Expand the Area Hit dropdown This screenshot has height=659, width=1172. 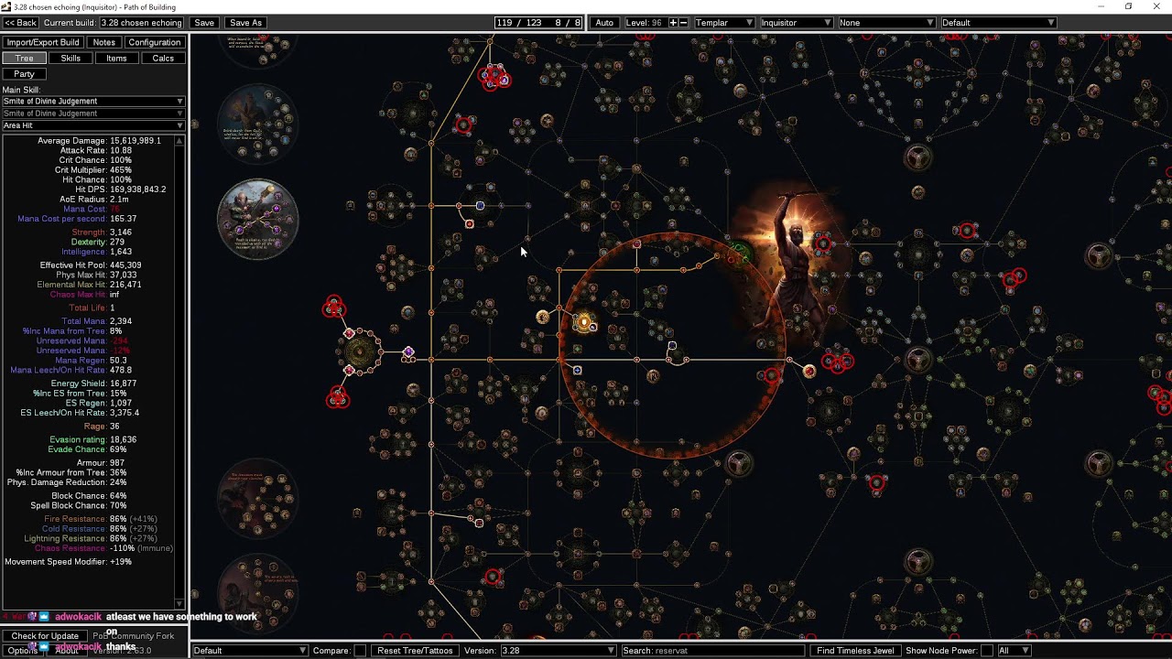click(x=92, y=125)
